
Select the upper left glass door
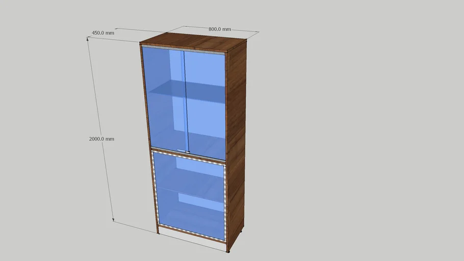165,99
